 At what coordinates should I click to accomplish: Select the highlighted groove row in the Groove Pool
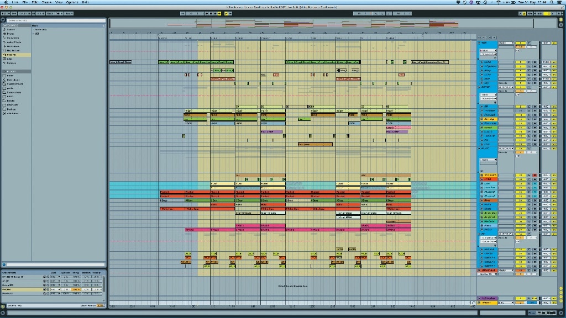pyautogui.click(x=22, y=289)
